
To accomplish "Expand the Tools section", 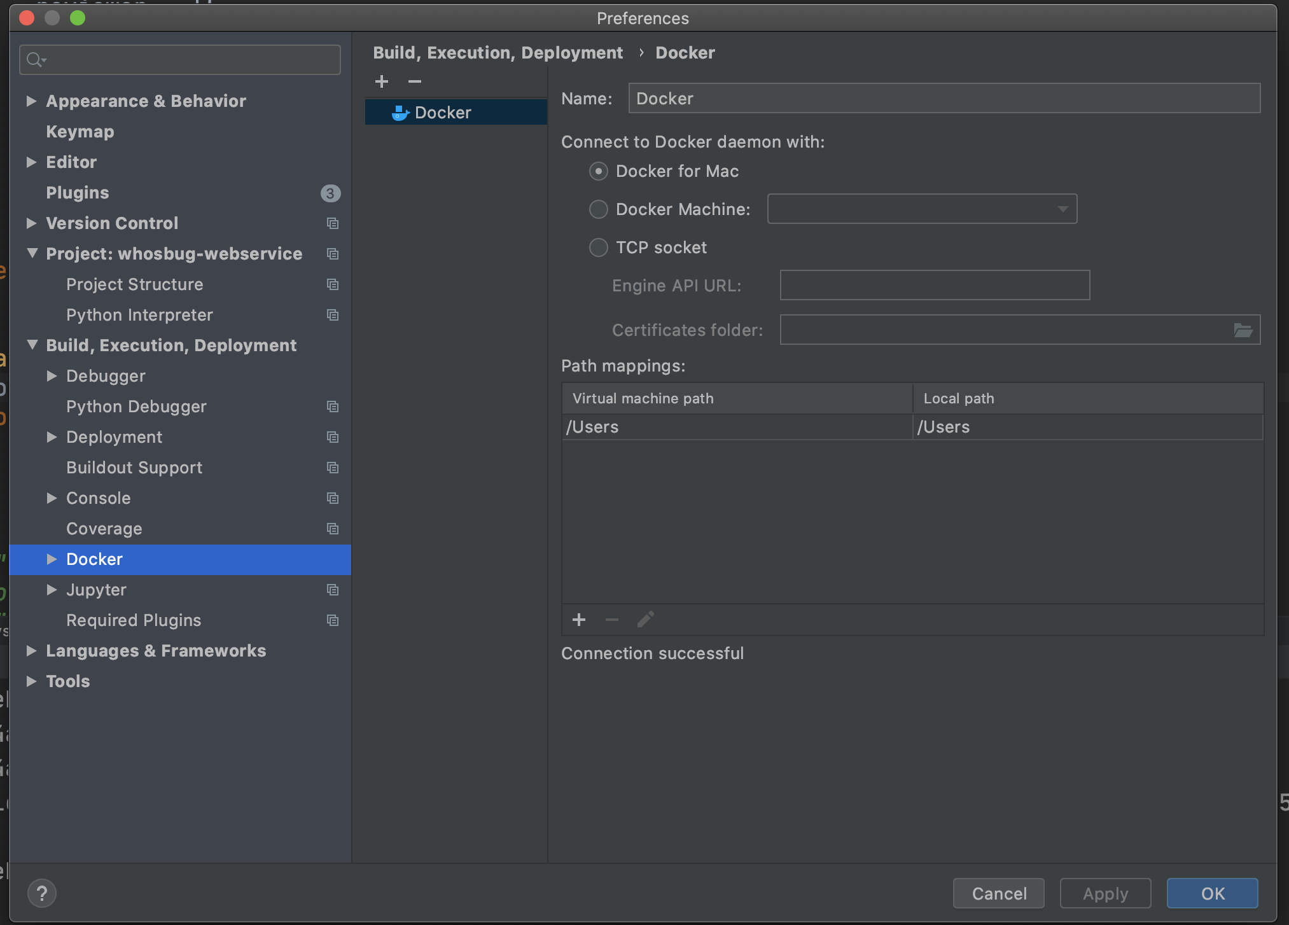I will pos(31,681).
